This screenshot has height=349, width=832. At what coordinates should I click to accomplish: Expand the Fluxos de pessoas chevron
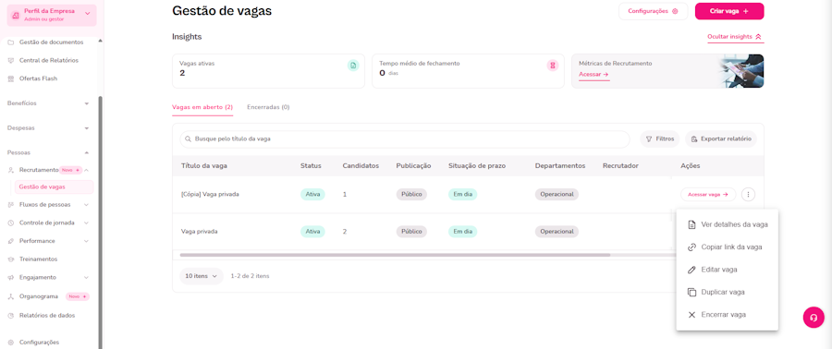click(87, 204)
